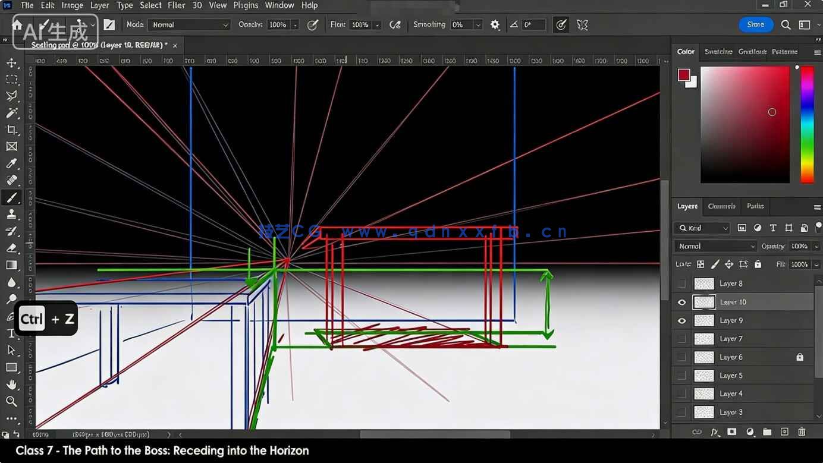Viewport: 823px width, 463px height.
Task: Select the Crop tool
Action: click(x=11, y=130)
